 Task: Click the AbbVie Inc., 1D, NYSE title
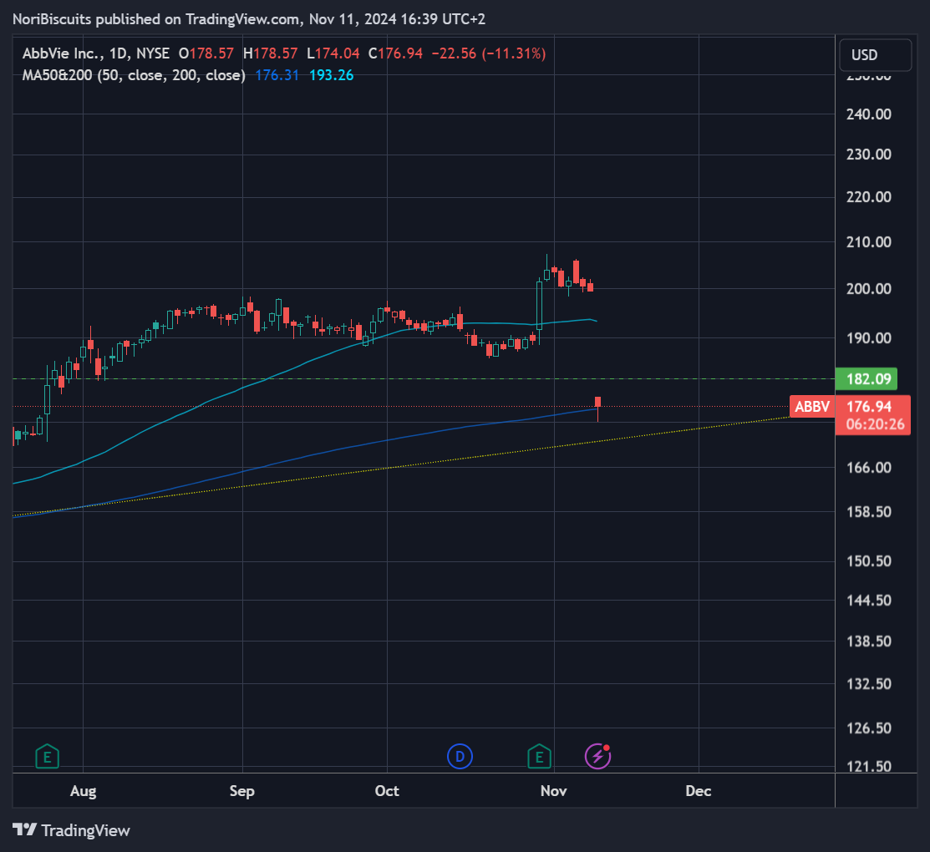coord(96,53)
